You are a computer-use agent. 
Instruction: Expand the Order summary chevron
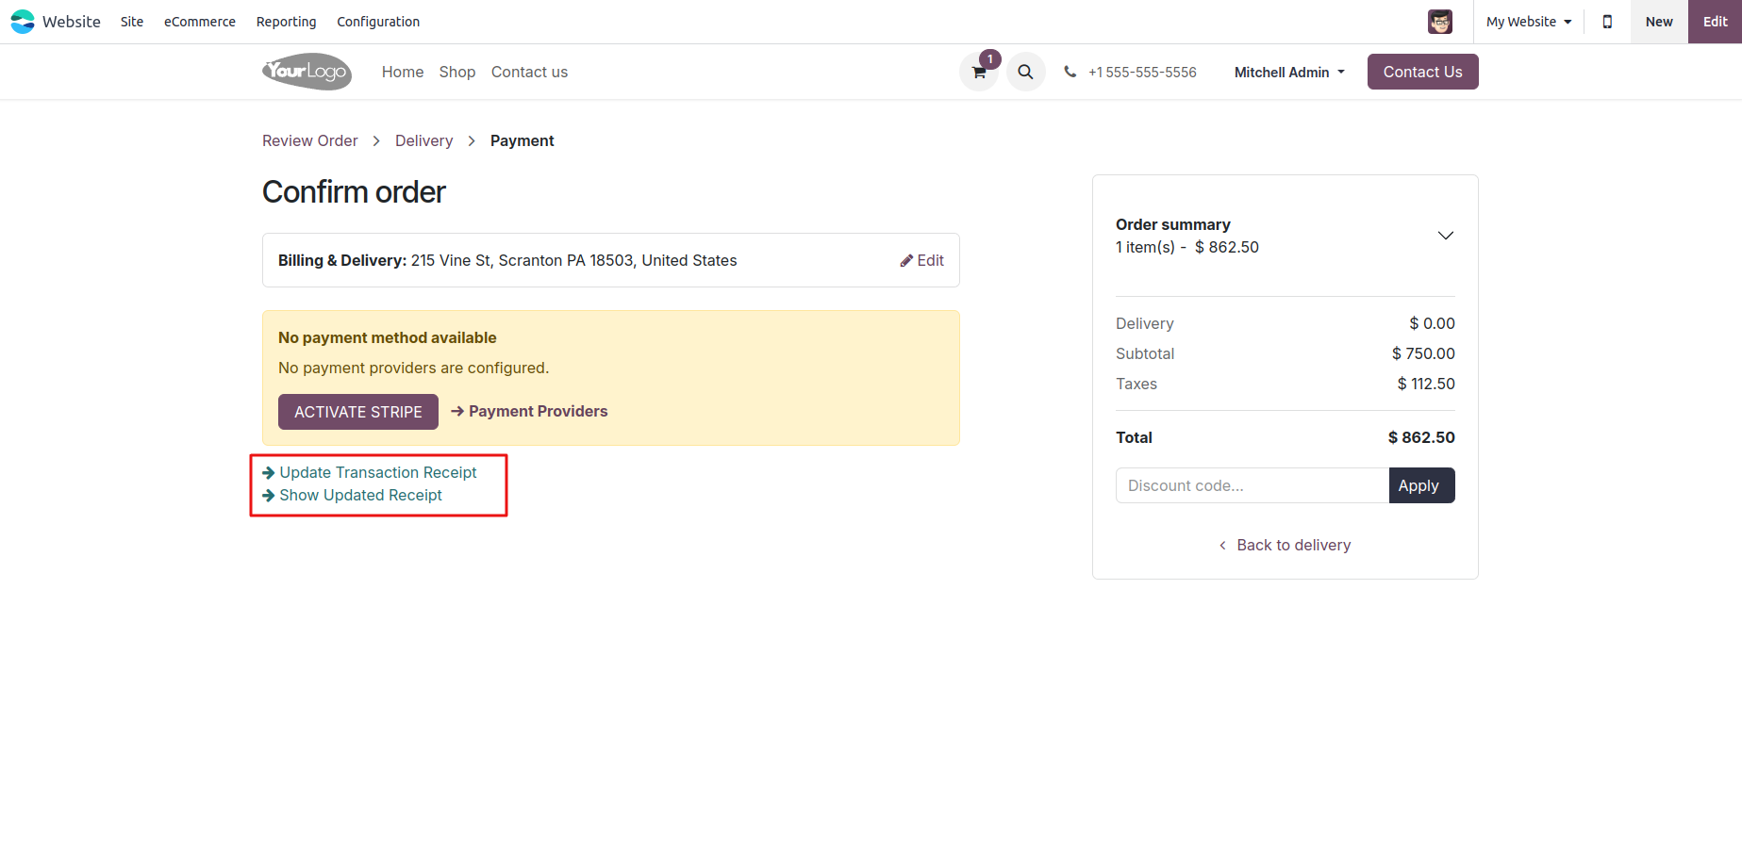coord(1445,236)
